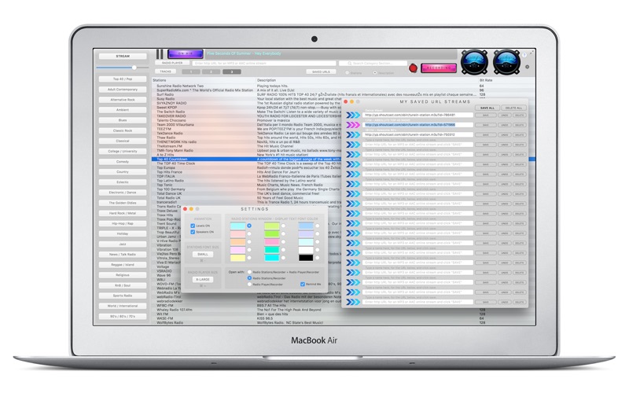Click stepper below X-LARGE player size

tap(202, 286)
